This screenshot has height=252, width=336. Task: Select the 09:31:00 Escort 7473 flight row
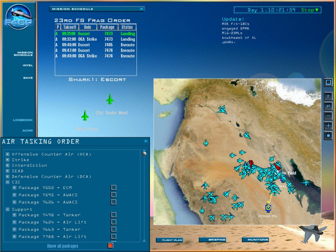(96, 34)
